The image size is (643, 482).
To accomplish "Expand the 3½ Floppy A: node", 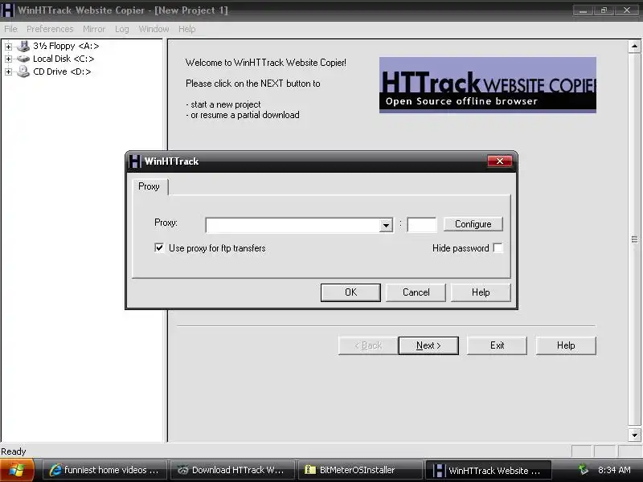I will pyautogui.click(x=8, y=47).
